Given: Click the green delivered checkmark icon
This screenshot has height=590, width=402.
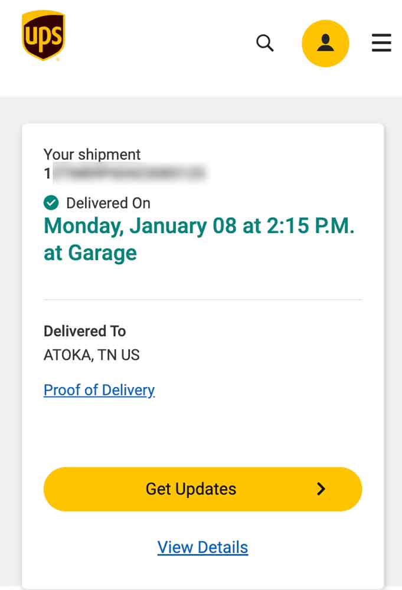Looking at the screenshot, I should tap(51, 203).
